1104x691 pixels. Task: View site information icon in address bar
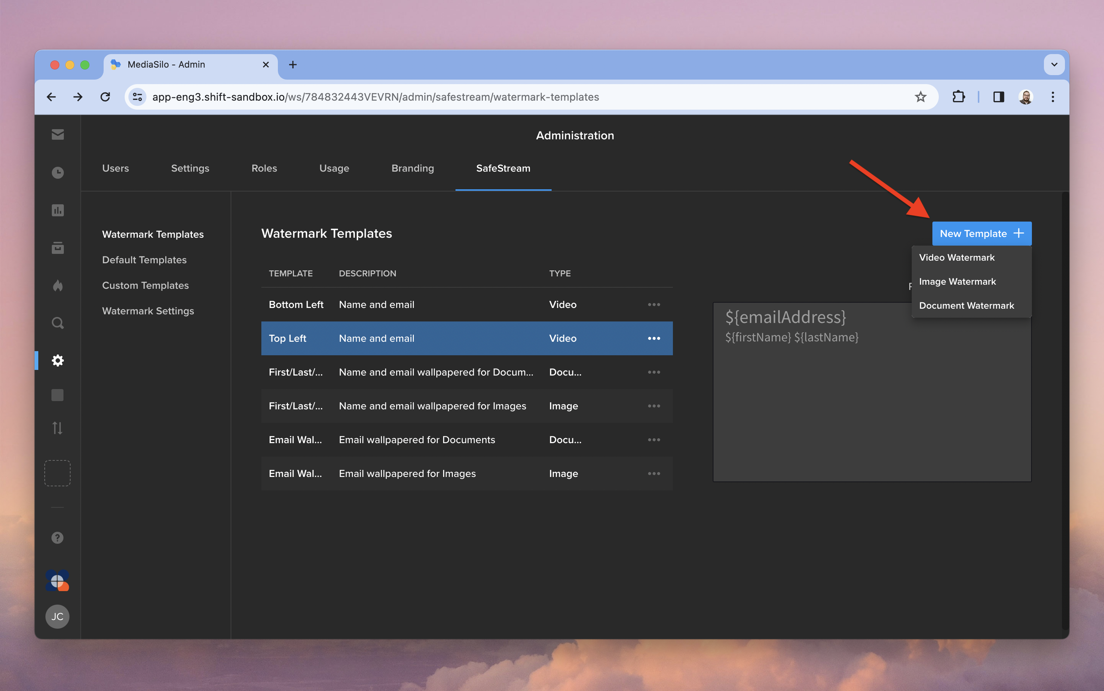137,97
